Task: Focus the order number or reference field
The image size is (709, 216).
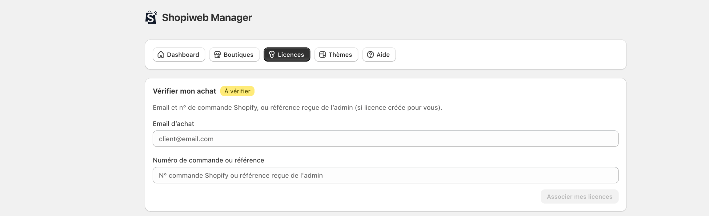Action: [x=385, y=175]
